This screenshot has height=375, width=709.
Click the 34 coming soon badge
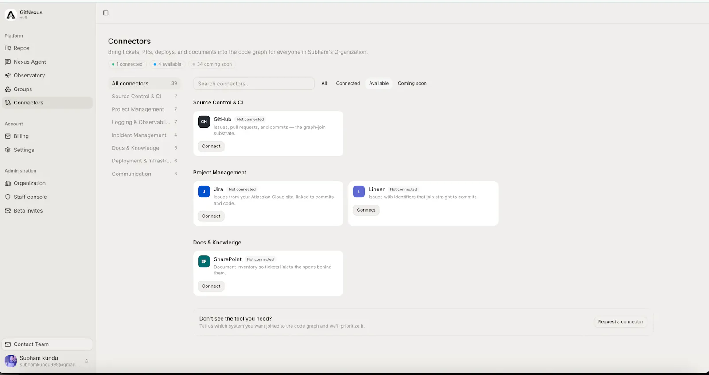coord(212,64)
